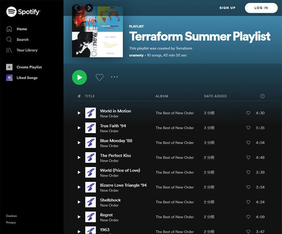Screen dimensions: 282x234
Task: Click the 4:30 duration of World in Motion
Action: [260, 113]
